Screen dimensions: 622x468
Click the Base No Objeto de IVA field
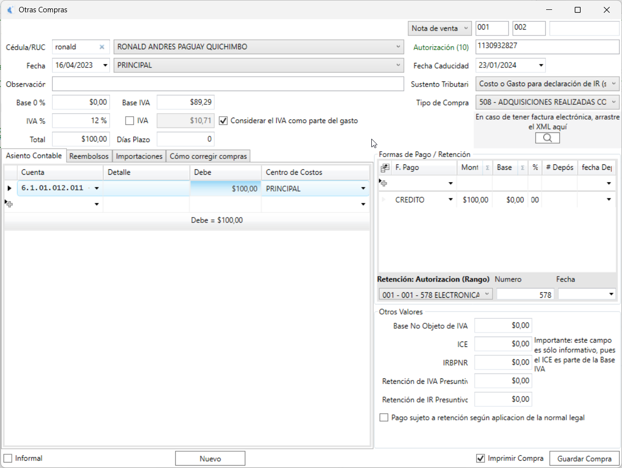tap(503, 325)
